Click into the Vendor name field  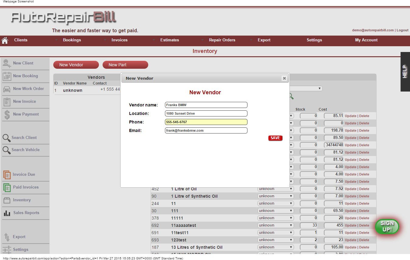(x=206, y=105)
